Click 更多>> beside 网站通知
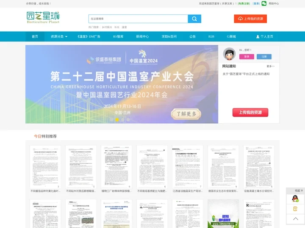305x228 pixels. point(270,66)
